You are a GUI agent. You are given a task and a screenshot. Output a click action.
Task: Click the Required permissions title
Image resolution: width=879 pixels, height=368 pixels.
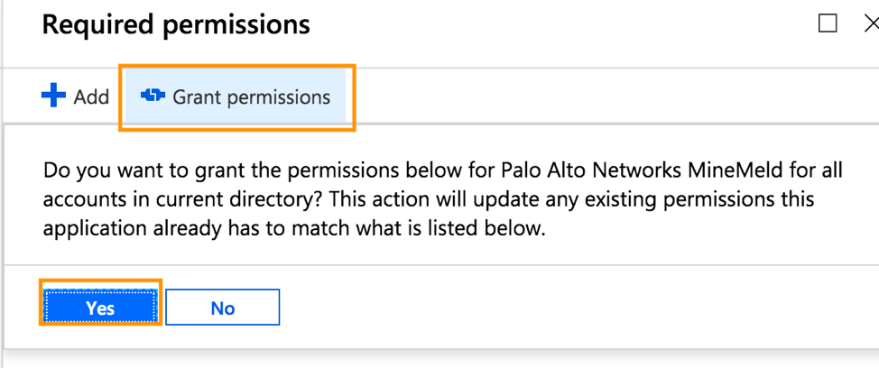(x=176, y=24)
